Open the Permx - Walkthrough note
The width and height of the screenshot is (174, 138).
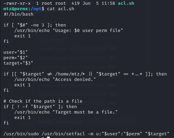61,122
